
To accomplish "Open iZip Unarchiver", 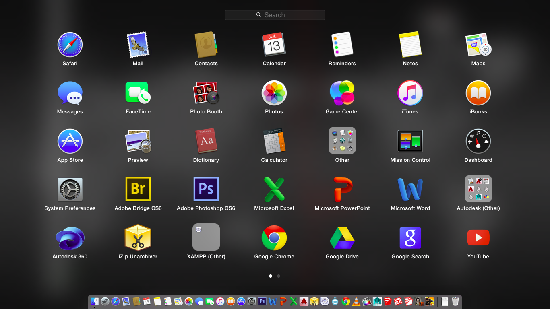I will coord(138,238).
